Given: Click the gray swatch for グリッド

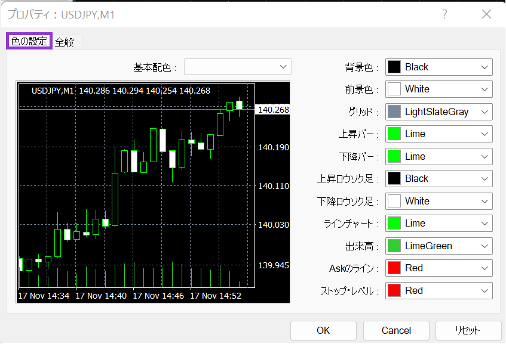Looking at the screenshot, I should click(394, 111).
